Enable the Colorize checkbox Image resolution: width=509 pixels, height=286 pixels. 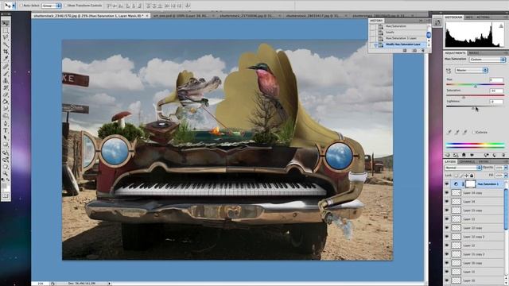(474, 133)
